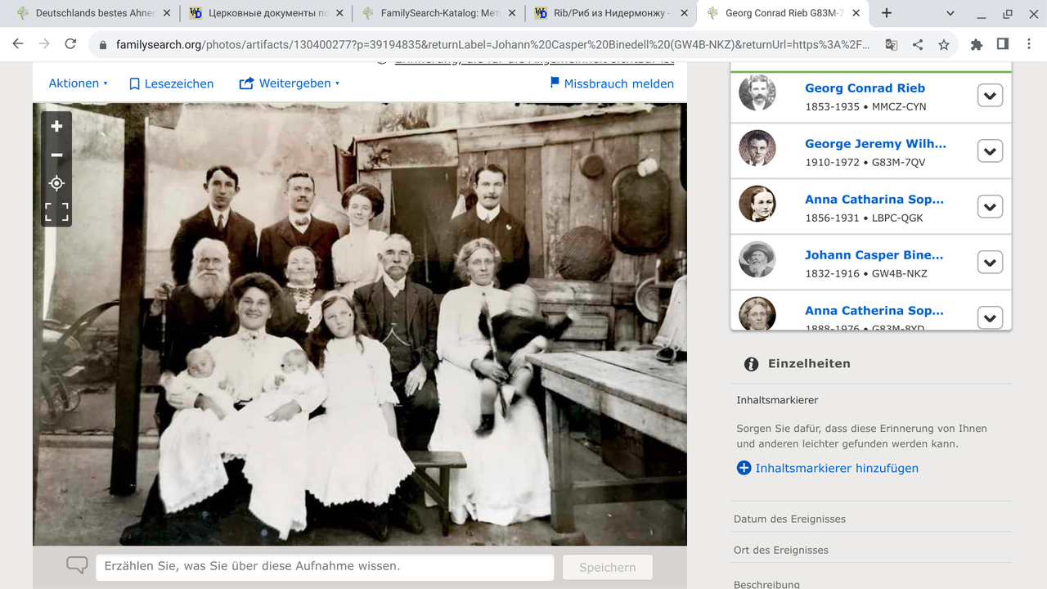Viewport: 1047px width, 589px height.
Task: Click the address bar URL
Action: click(x=493, y=45)
